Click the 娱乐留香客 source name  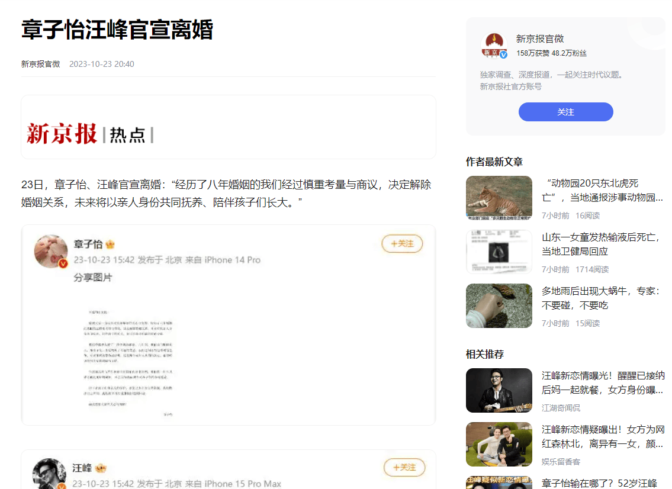pos(561,462)
